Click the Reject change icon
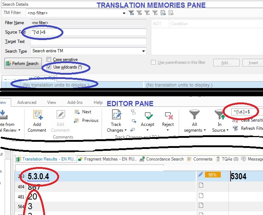The image size is (263, 215). [x=169, y=116]
